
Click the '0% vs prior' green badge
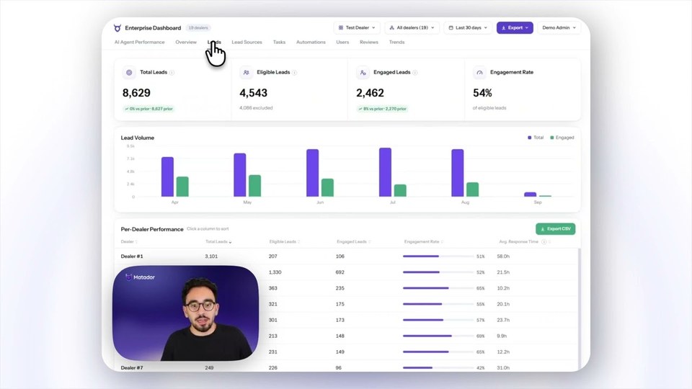coord(148,109)
